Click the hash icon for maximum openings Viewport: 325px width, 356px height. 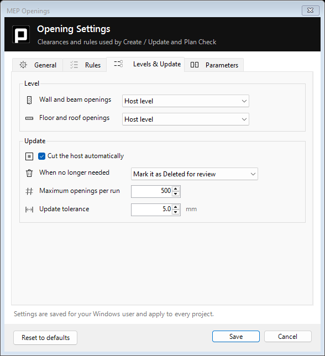(29, 191)
